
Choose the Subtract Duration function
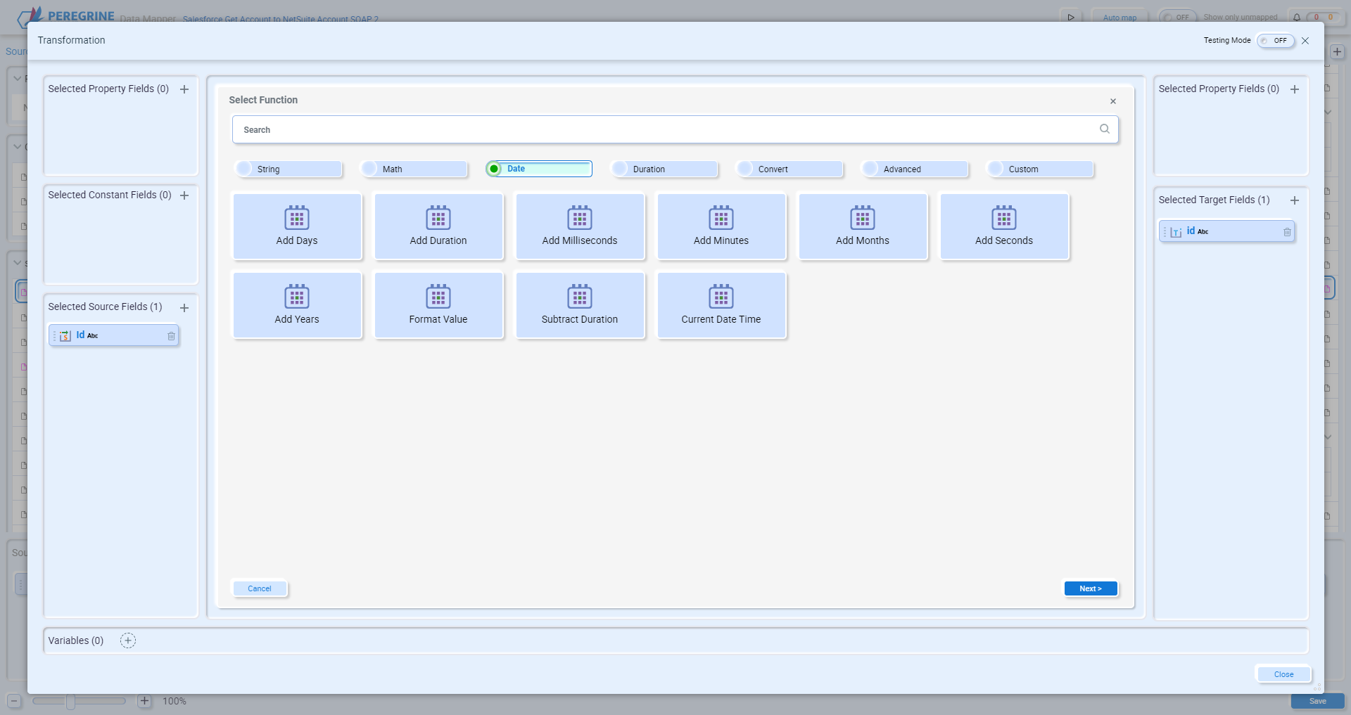point(580,305)
